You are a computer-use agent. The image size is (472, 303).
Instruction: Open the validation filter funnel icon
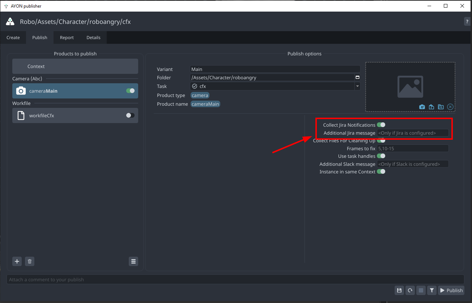pos(431,290)
